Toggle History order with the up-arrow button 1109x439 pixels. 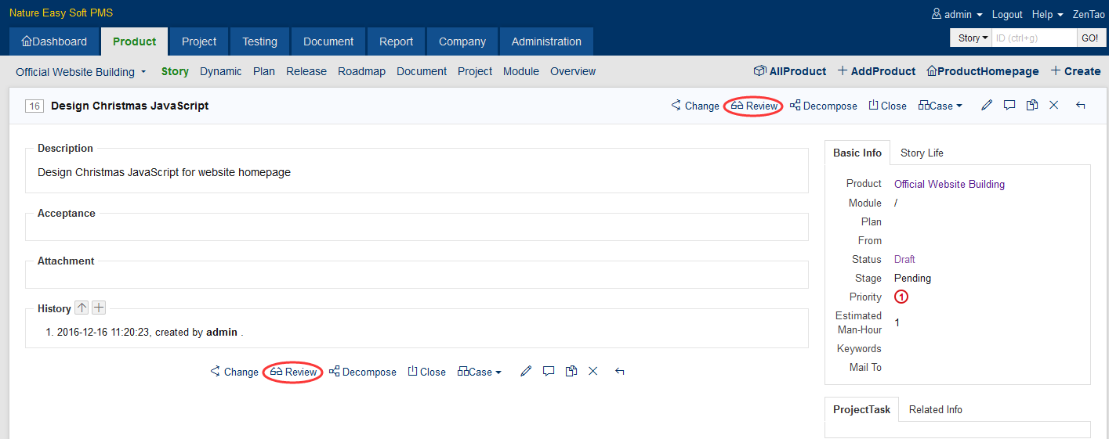(82, 308)
